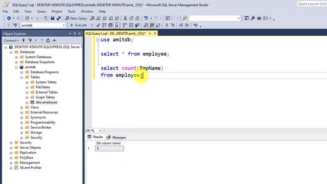
Task: Click the Save All icon
Action: pos(59,18)
